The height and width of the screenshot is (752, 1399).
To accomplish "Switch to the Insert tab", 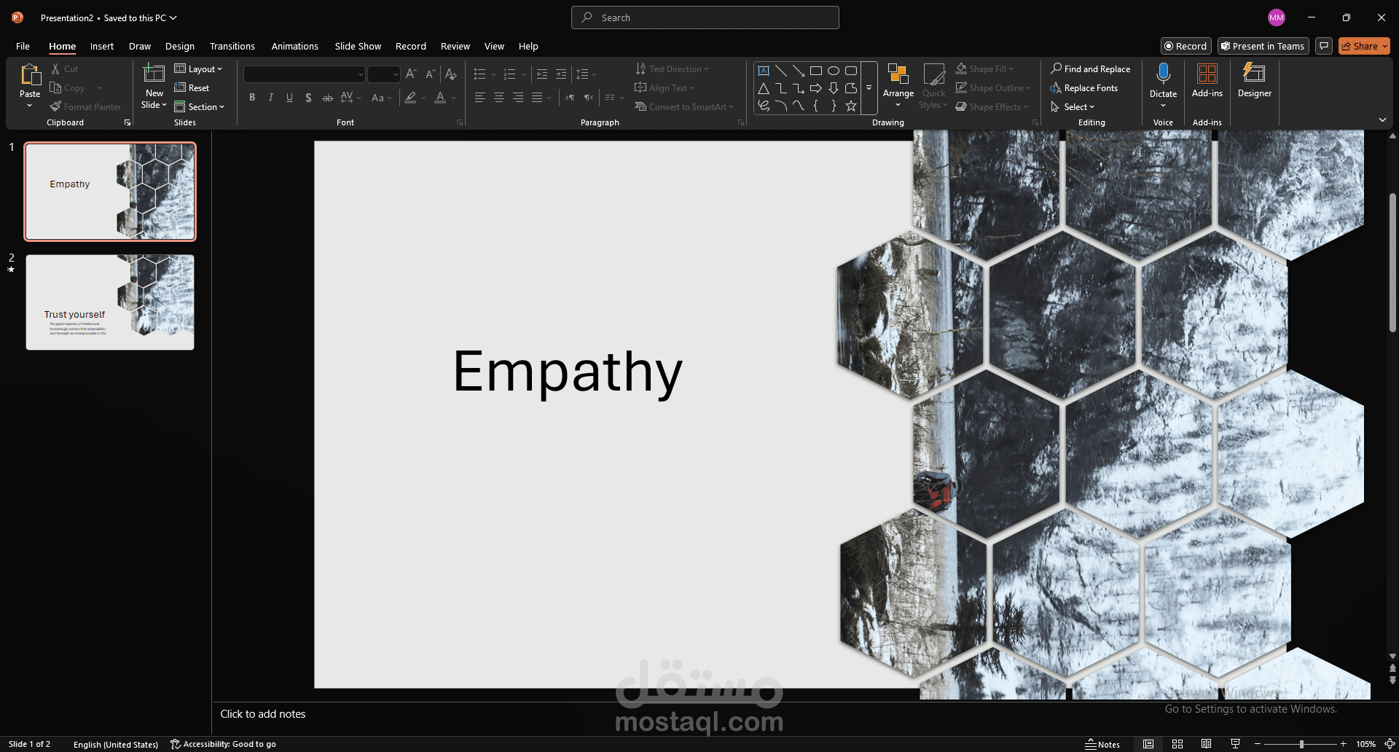I will (x=102, y=46).
